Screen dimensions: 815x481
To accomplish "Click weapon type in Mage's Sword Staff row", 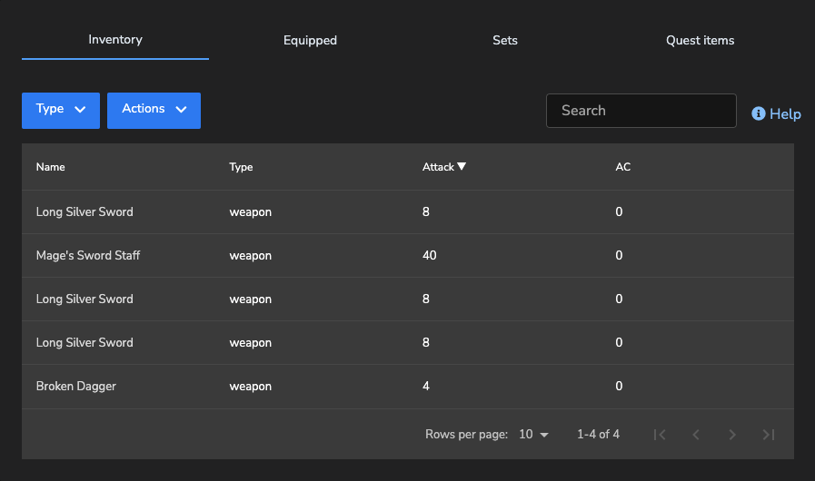I will (x=250, y=256).
